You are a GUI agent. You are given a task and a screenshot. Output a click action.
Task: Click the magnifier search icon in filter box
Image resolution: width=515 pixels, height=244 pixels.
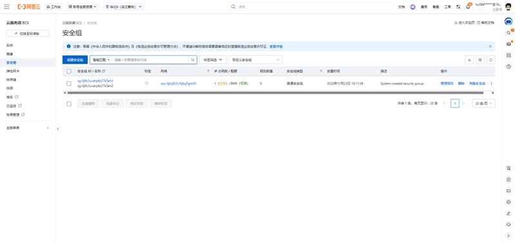click(x=192, y=60)
